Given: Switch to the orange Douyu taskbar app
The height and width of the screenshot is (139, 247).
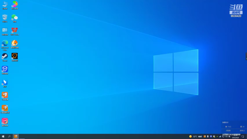Looking at the screenshot, I should (x=16, y=137).
